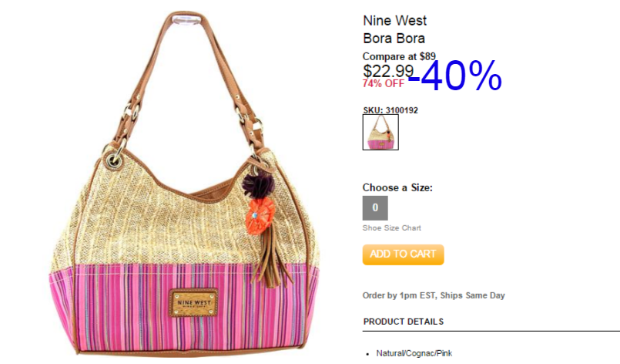Screen dimensions: 620x364
Task: Click the main handbag product image
Action: (185, 184)
